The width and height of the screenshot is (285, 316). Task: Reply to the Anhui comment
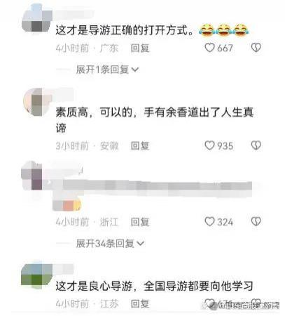(140, 146)
